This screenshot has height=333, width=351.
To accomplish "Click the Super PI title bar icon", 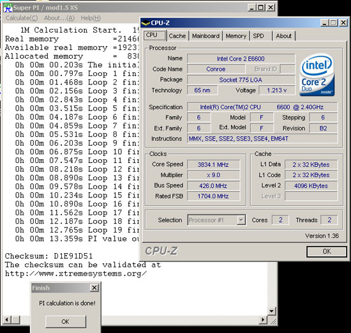I will (8, 8).
